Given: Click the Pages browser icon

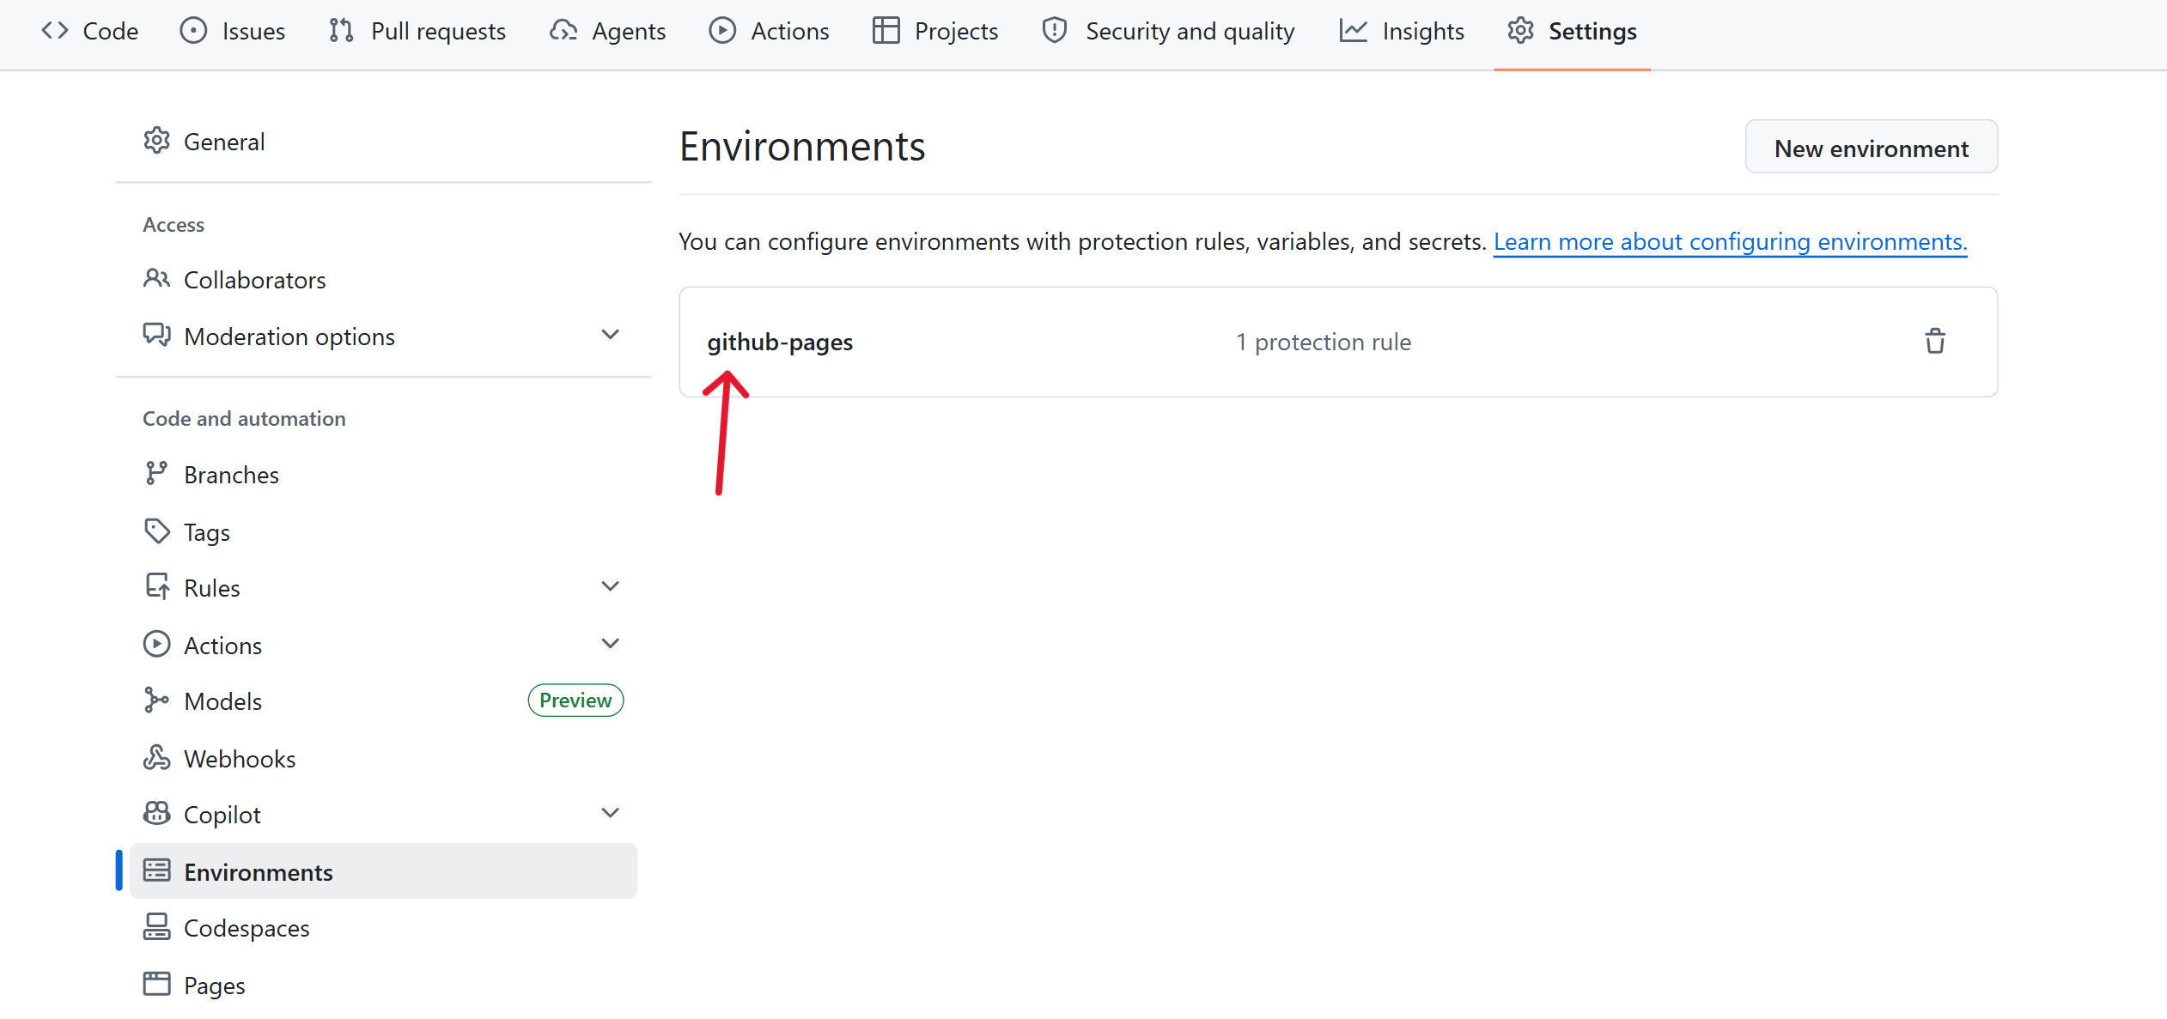Looking at the screenshot, I should coord(156,985).
